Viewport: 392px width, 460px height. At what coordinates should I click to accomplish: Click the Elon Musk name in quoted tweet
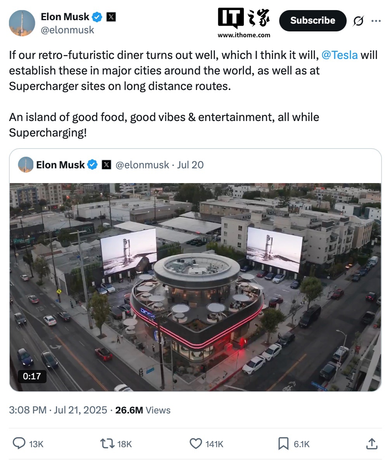point(60,165)
